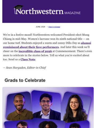The height and width of the screenshot is (128, 96).
Task: Click the intro paragraph's opening sentence
Action: pyautogui.click(x=17, y=35)
